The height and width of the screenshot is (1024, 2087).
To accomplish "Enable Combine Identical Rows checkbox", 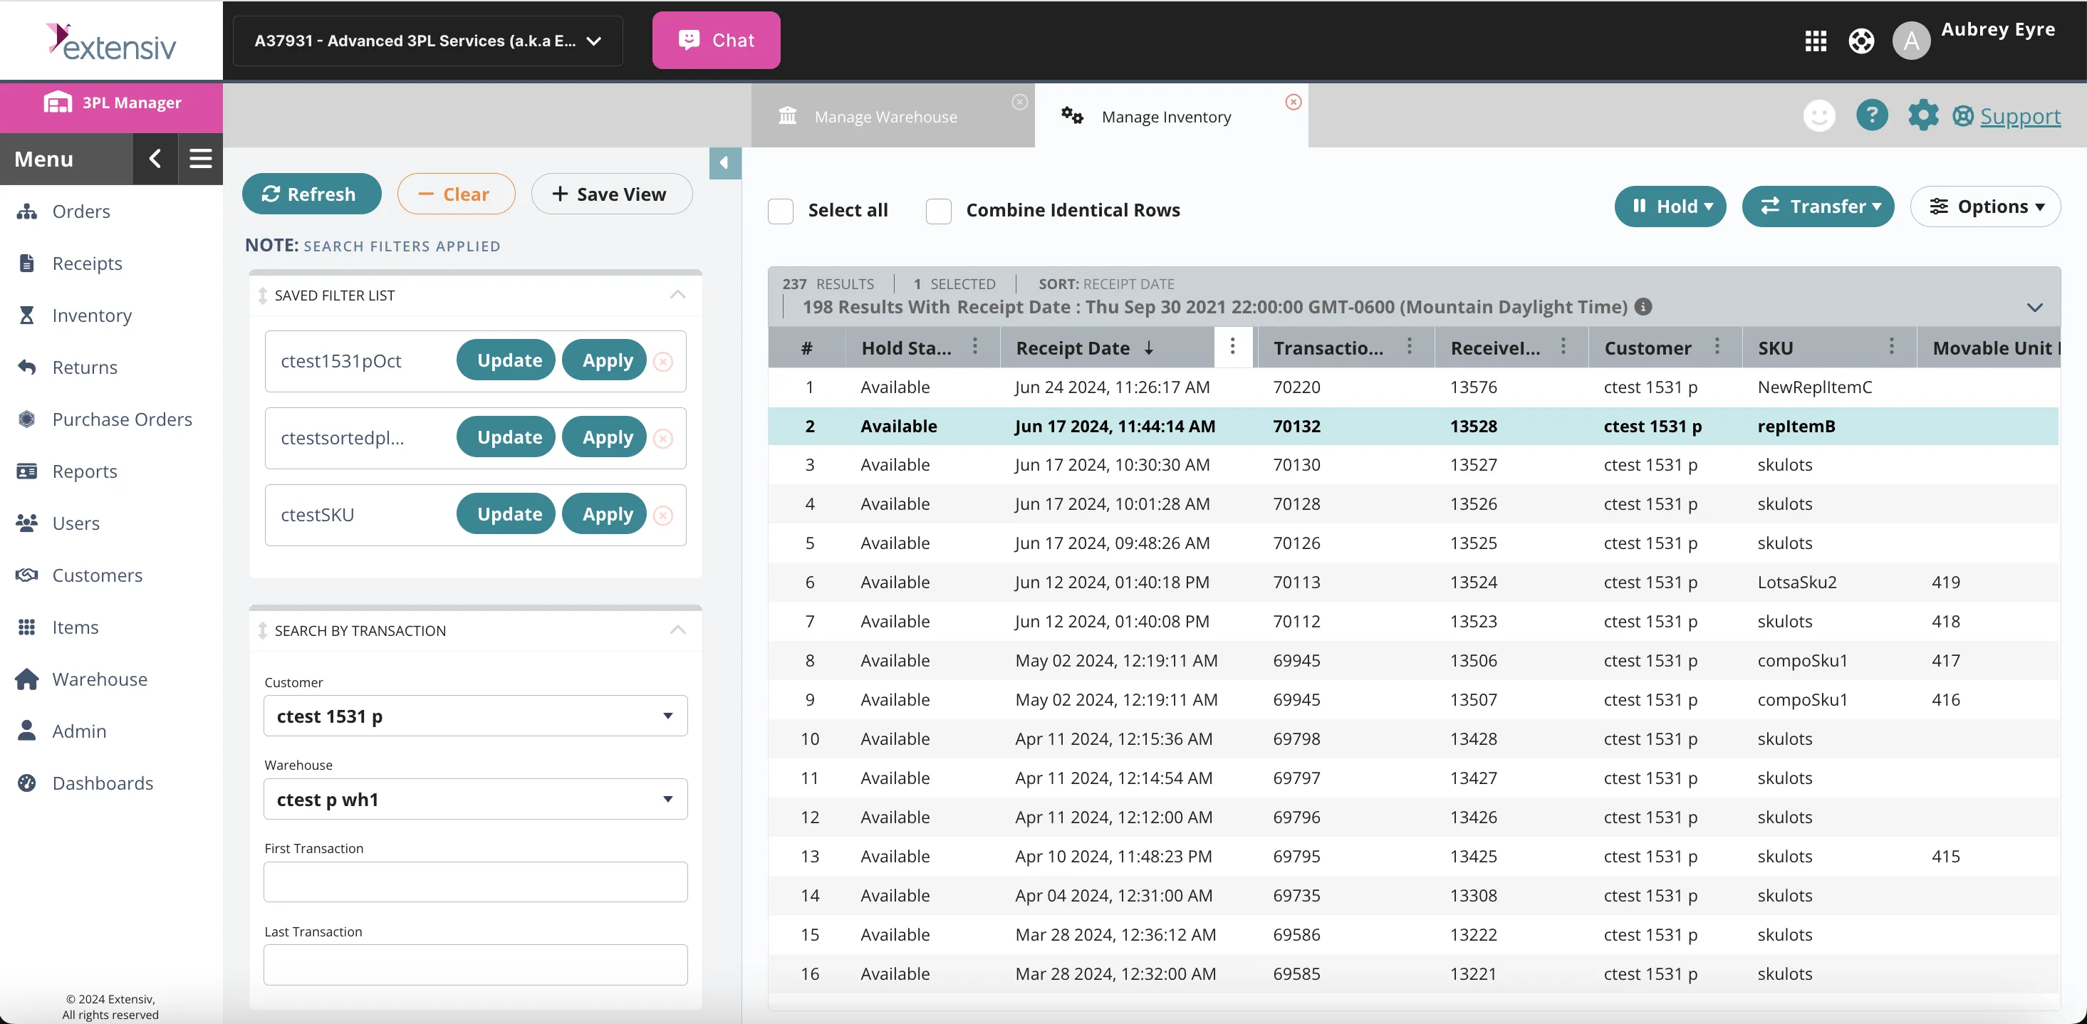I will click(938, 211).
